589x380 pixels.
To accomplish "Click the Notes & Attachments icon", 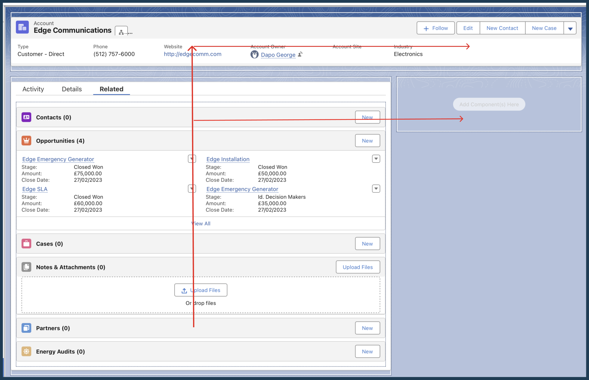I will 26,267.
